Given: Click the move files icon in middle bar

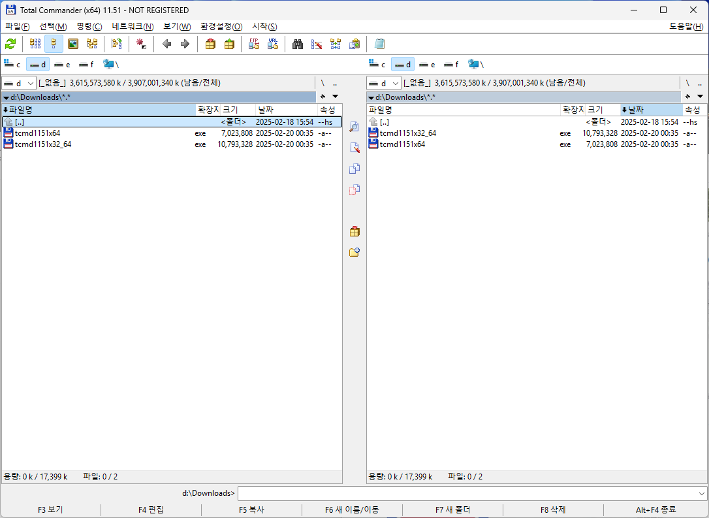Looking at the screenshot, I should (355, 189).
